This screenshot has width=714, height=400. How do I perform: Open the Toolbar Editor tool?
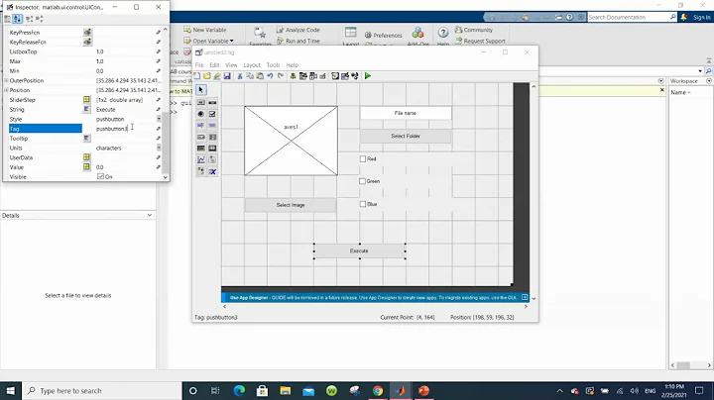coord(323,76)
